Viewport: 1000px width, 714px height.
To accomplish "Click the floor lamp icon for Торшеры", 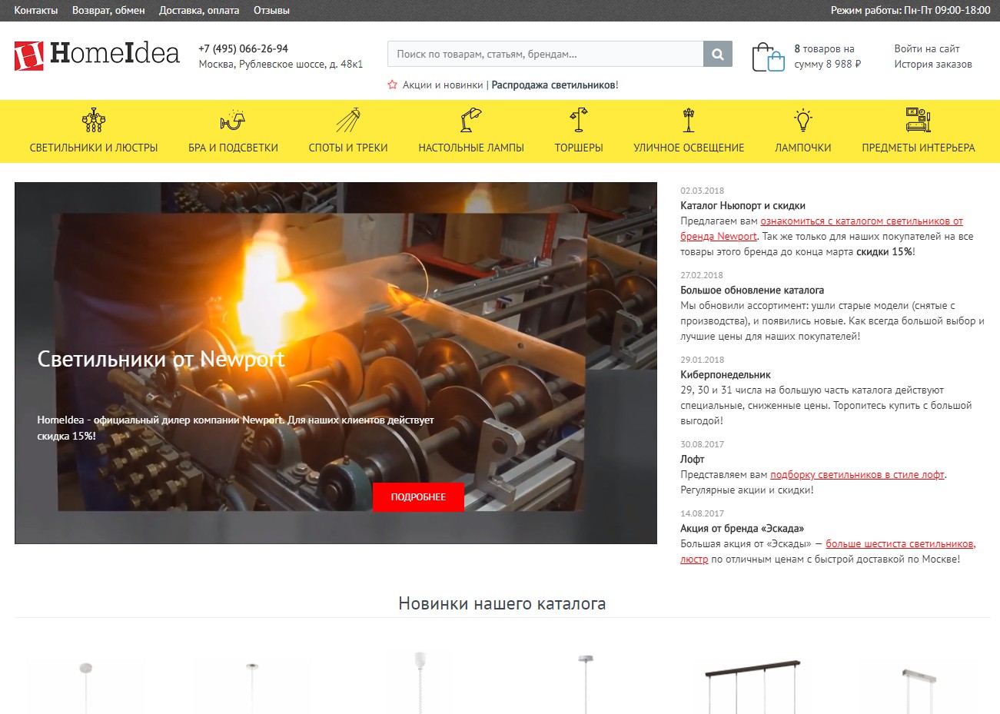I will pos(579,120).
